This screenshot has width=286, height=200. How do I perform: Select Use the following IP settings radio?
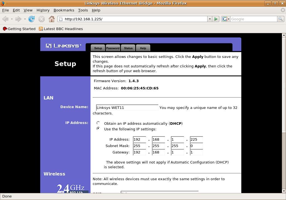click(98, 128)
